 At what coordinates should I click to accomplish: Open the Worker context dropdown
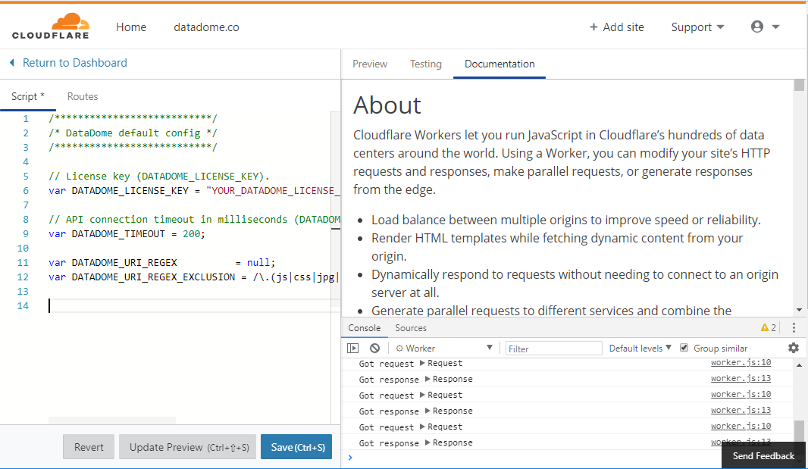pos(443,349)
